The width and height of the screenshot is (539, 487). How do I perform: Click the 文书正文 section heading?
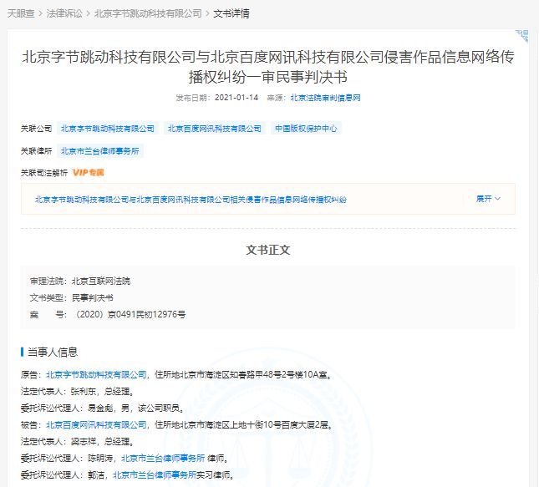(268, 250)
